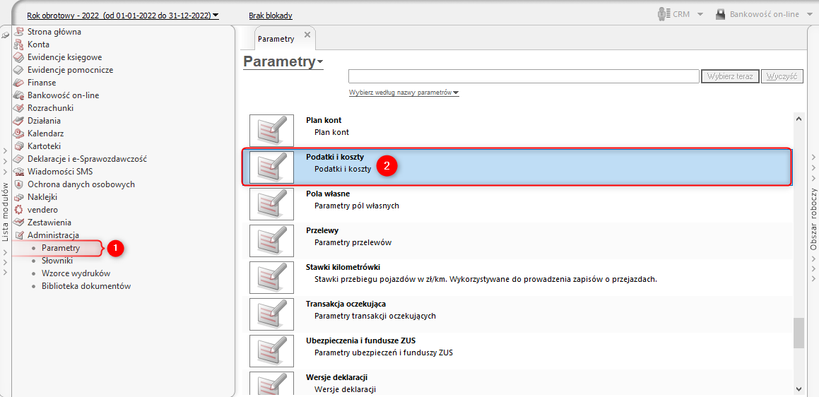
Task: Select the vendero gear icon
Action: click(18, 210)
